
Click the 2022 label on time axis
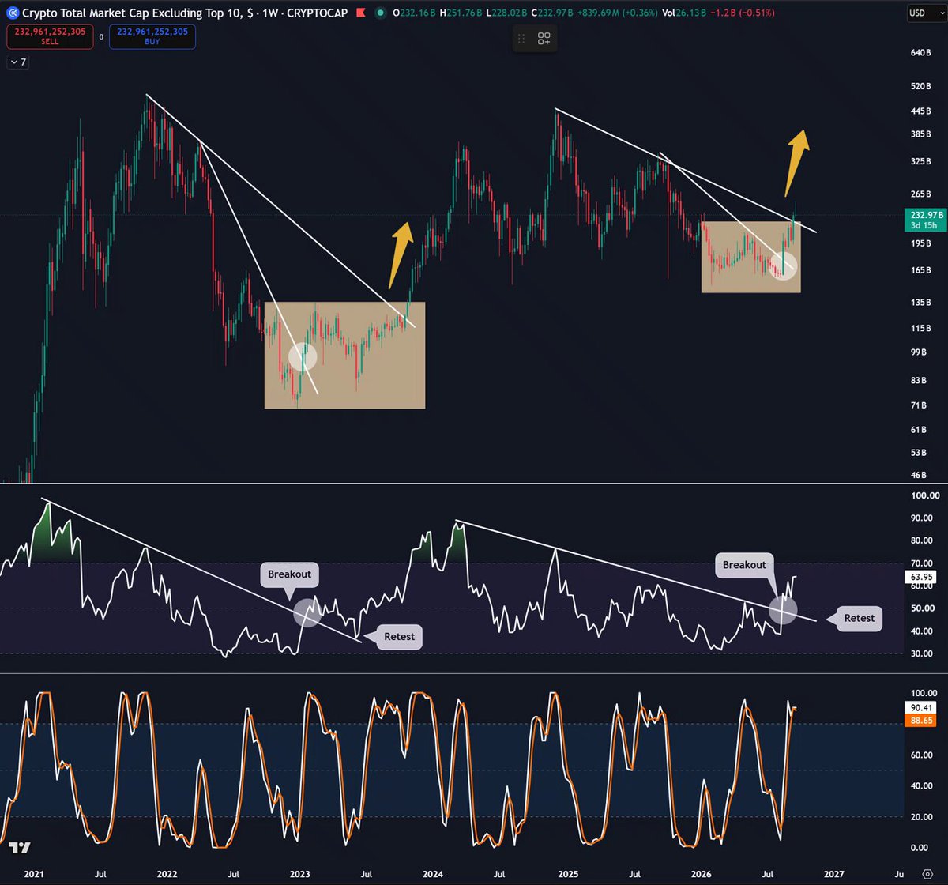(167, 874)
